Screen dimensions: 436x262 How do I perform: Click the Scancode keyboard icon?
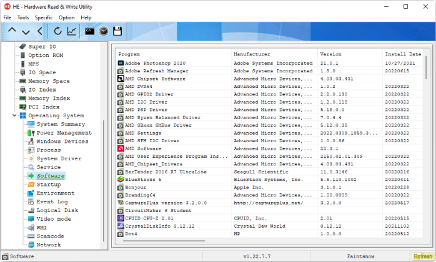[x=31, y=236]
